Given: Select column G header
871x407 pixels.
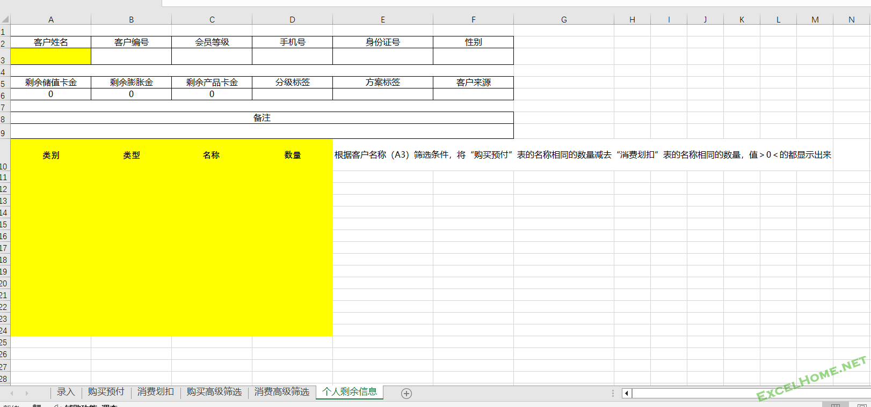Looking at the screenshot, I should tap(564, 19).
